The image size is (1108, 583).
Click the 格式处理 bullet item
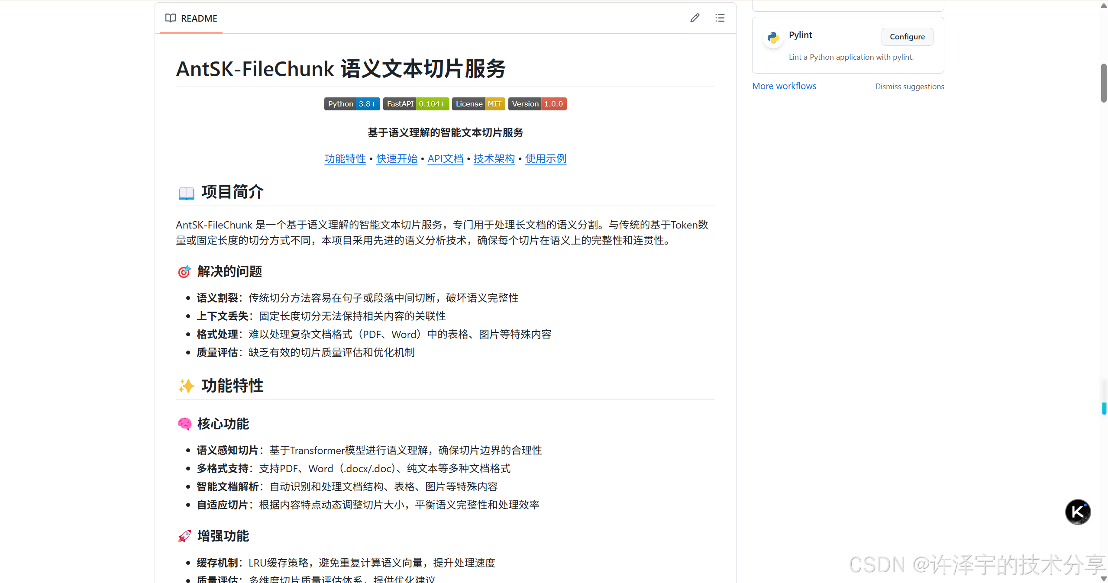pos(374,334)
